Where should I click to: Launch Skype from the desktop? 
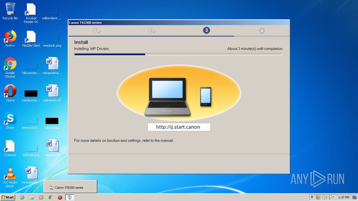pos(10,121)
